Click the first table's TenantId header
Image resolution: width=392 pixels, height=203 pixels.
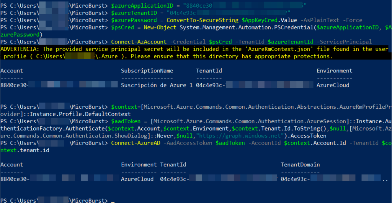pyautogui.click(x=209, y=71)
